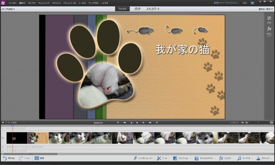Viewport: 275px width, 165px height.
Task: Click the timeline zoom slider
Action: [258, 122]
